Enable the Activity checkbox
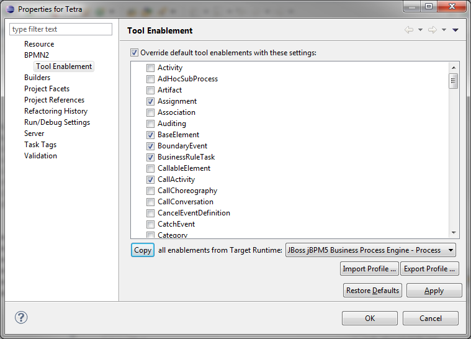The height and width of the screenshot is (339, 471). [x=150, y=68]
